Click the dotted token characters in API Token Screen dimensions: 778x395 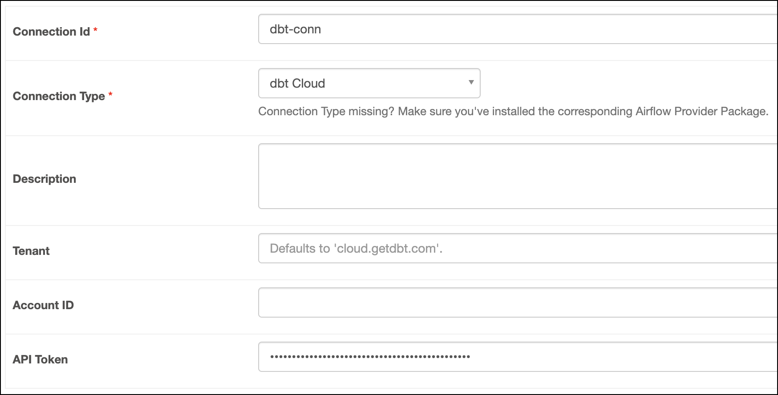[x=369, y=356]
